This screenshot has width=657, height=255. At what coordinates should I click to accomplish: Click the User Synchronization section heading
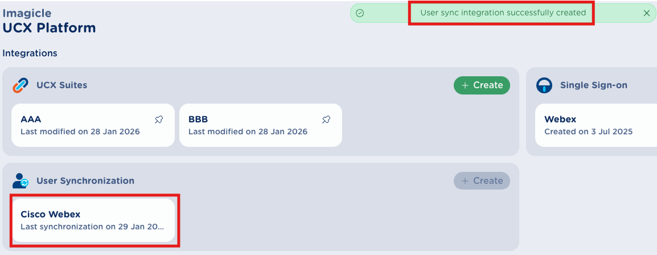[85, 181]
